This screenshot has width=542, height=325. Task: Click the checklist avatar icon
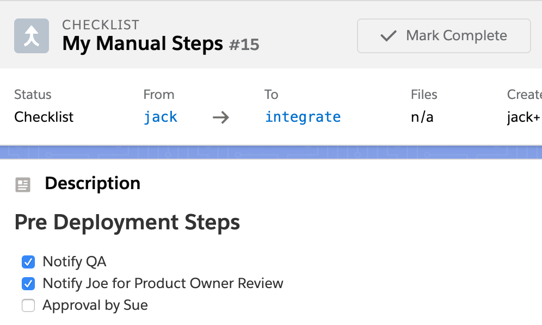tap(31, 36)
